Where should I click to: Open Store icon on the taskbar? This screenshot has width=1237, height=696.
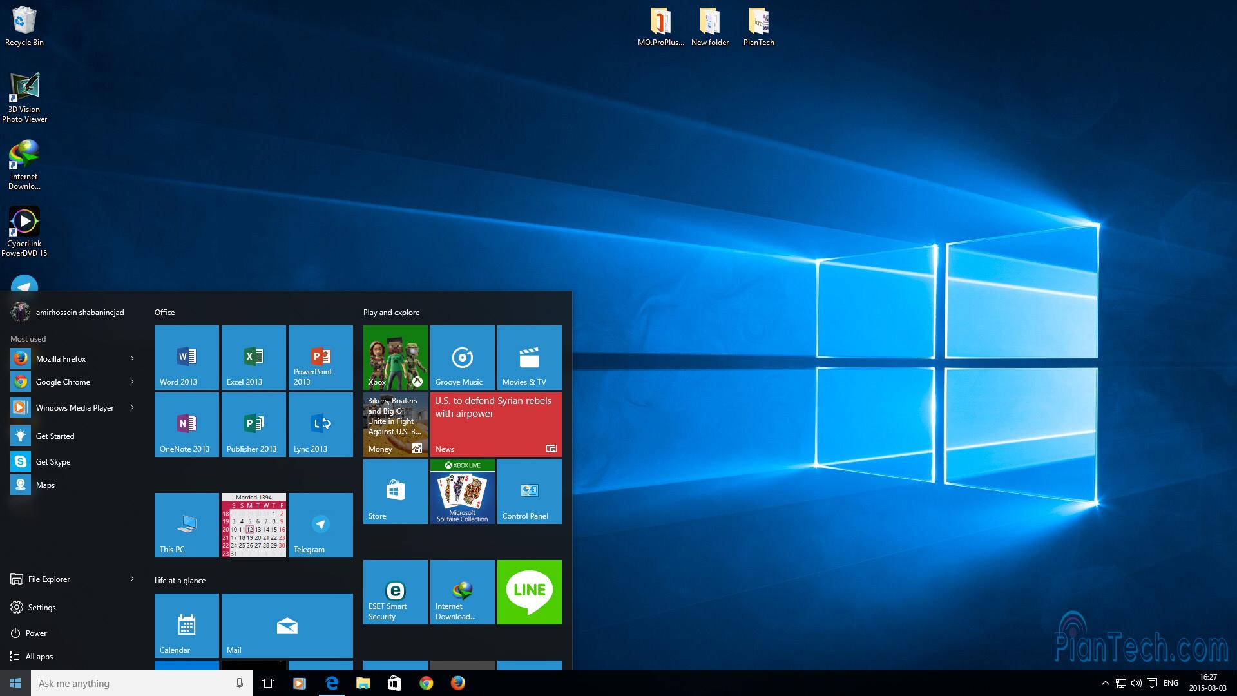coord(394,683)
